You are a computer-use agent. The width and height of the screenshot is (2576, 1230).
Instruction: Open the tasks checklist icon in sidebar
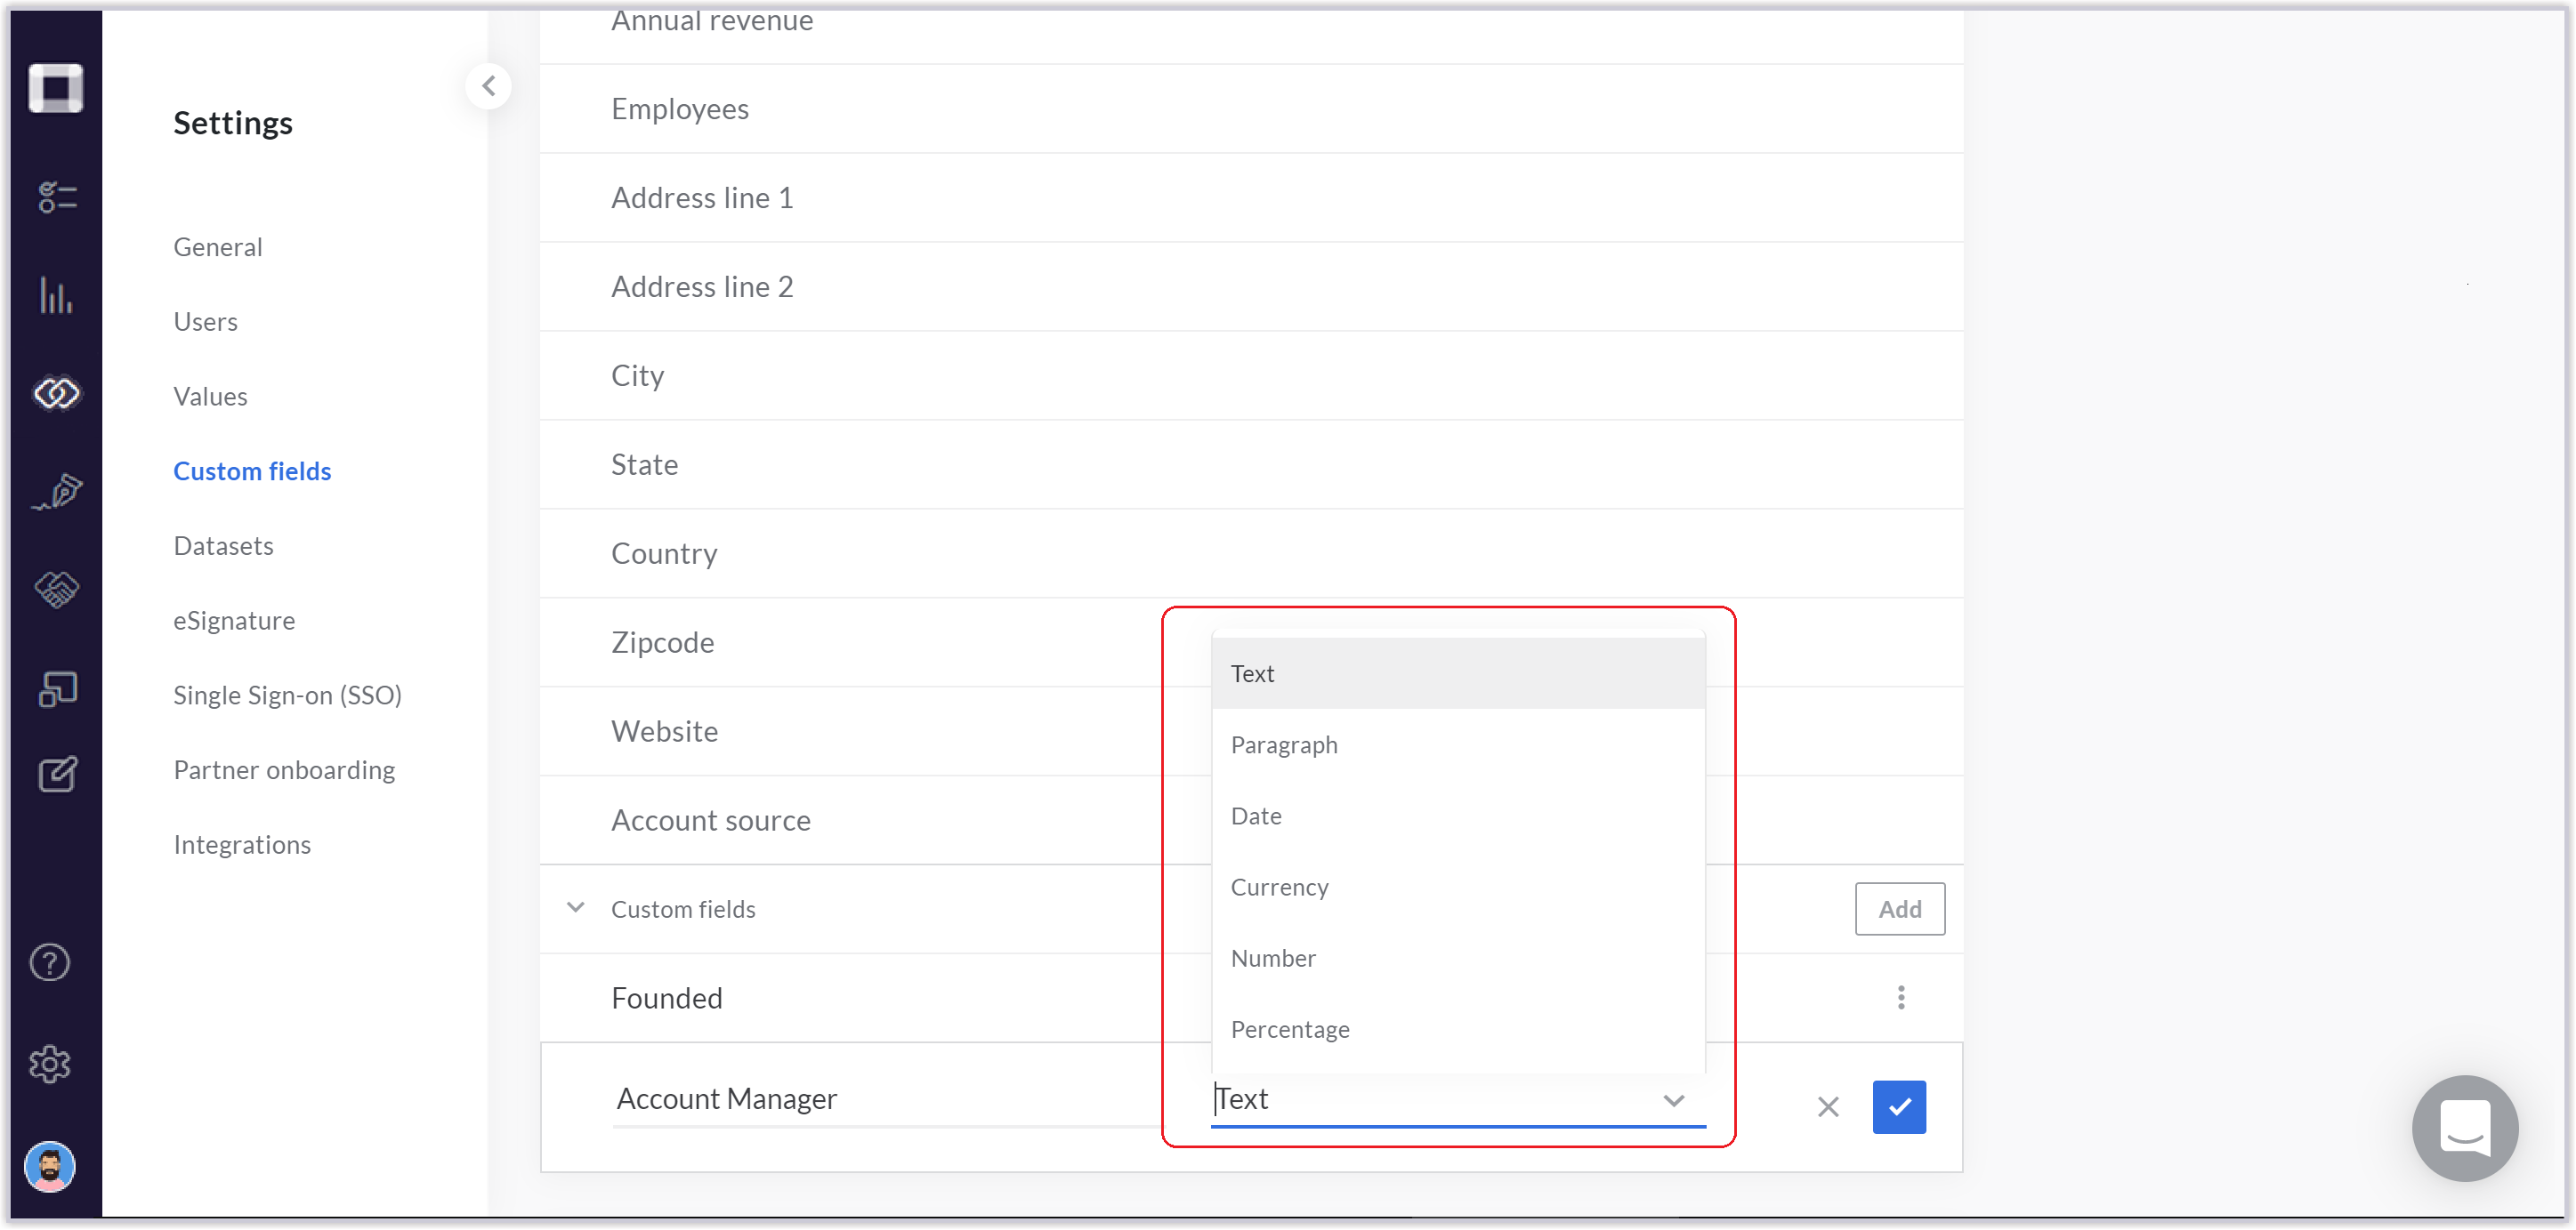(x=55, y=196)
